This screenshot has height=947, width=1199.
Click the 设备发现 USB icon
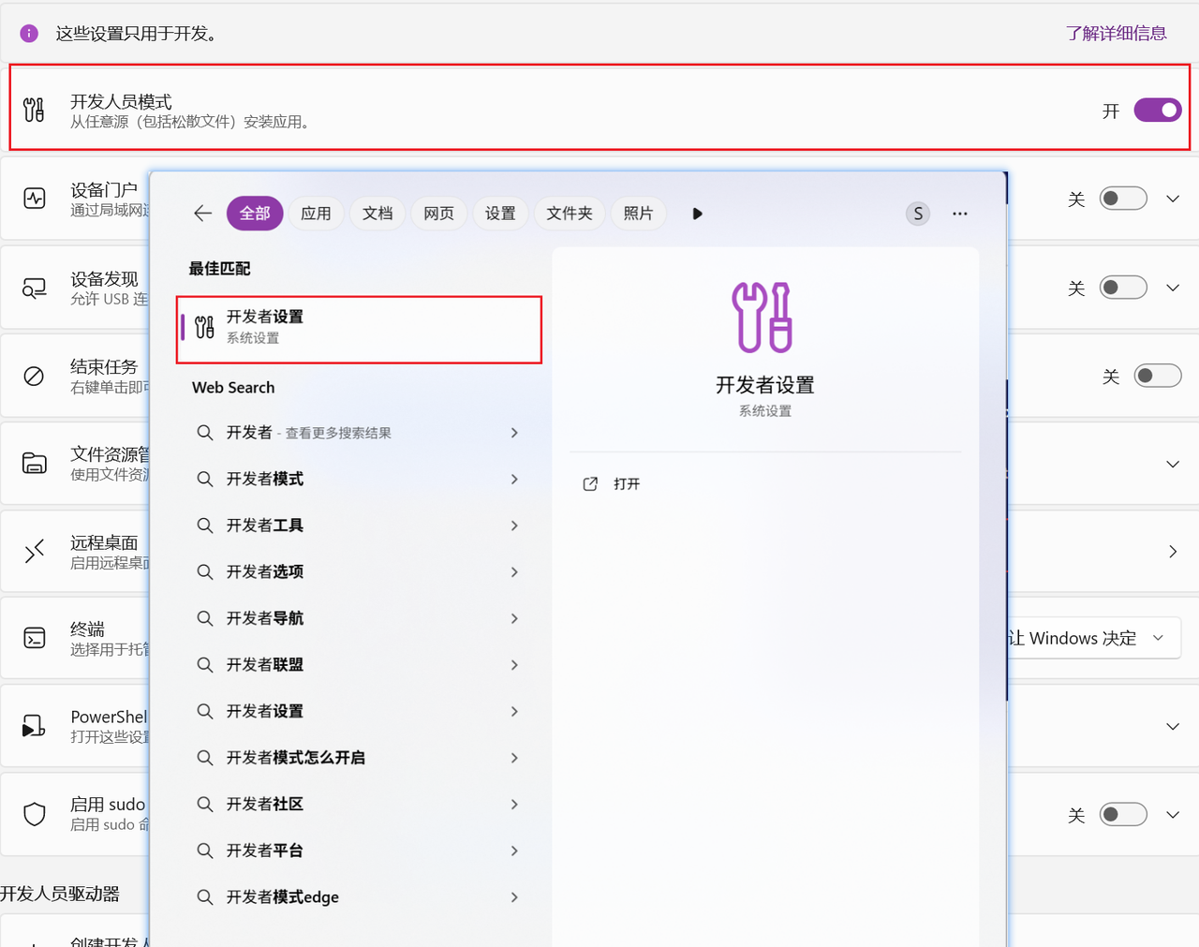(35, 288)
